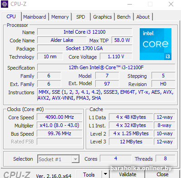Close CPU-Z with the title bar X
Screen dimensions: 181x178
click(x=171, y=4)
